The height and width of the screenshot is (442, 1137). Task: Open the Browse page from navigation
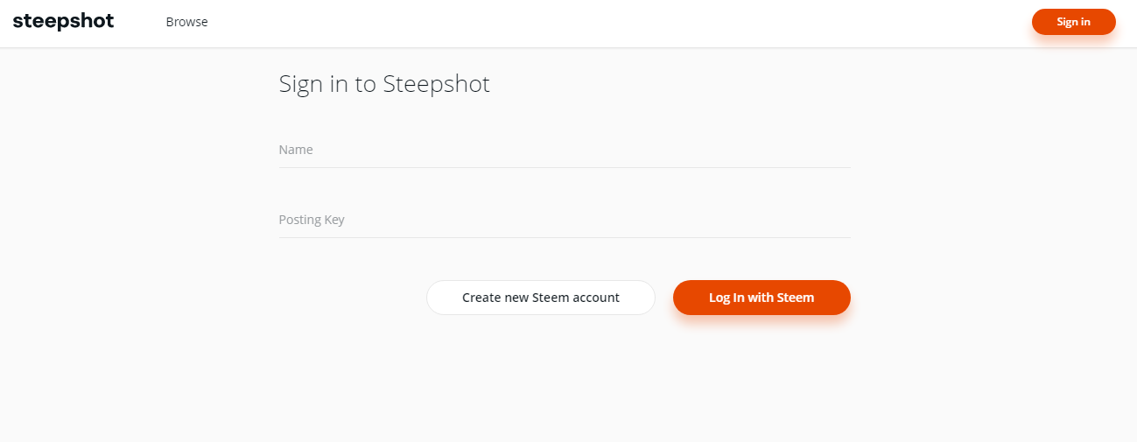click(x=186, y=22)
